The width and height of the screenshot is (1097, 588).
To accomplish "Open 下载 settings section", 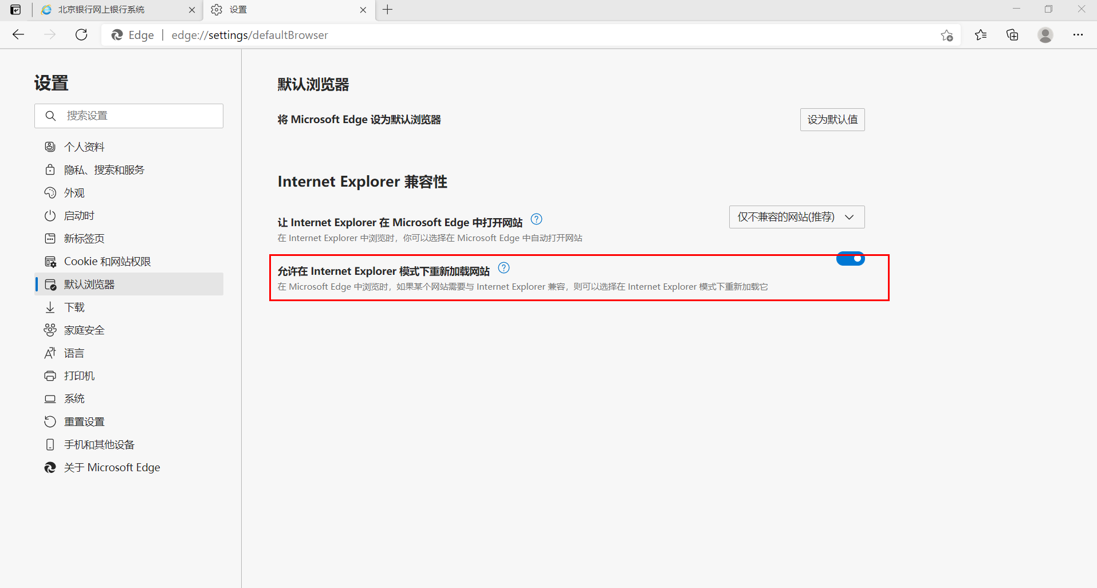I will tap(129, 307).
